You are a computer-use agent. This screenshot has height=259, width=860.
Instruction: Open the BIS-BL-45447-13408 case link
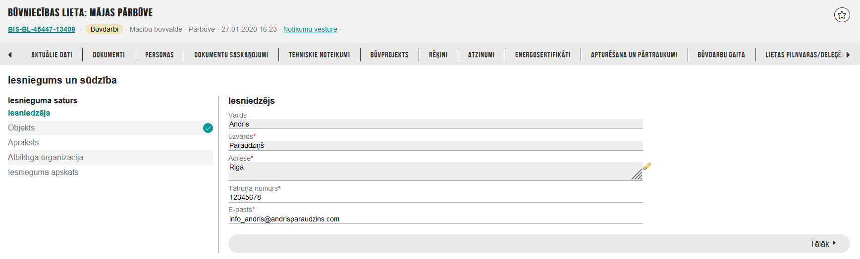[x=42, y=30]
